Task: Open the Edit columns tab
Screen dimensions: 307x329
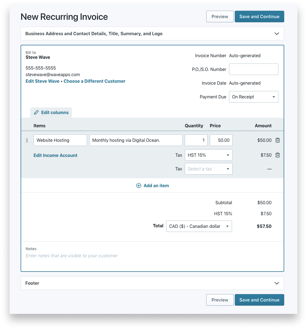Action: coord(51,112)
